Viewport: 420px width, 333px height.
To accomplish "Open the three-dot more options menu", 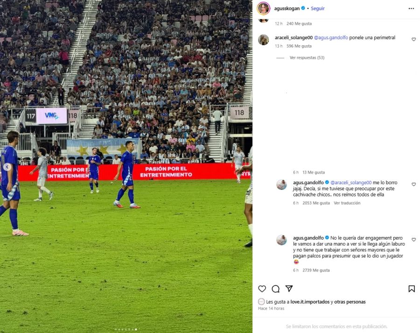I will (411, 8).
